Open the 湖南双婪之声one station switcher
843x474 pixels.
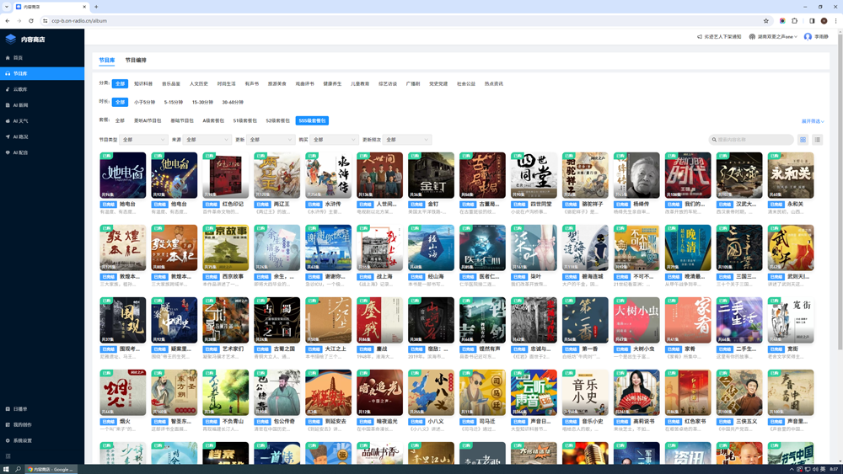[x=773, y=37]
